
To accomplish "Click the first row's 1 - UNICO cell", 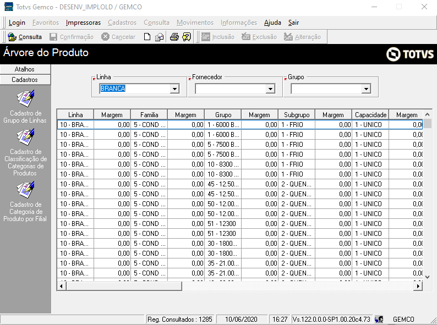I will [x=370, y=125].
